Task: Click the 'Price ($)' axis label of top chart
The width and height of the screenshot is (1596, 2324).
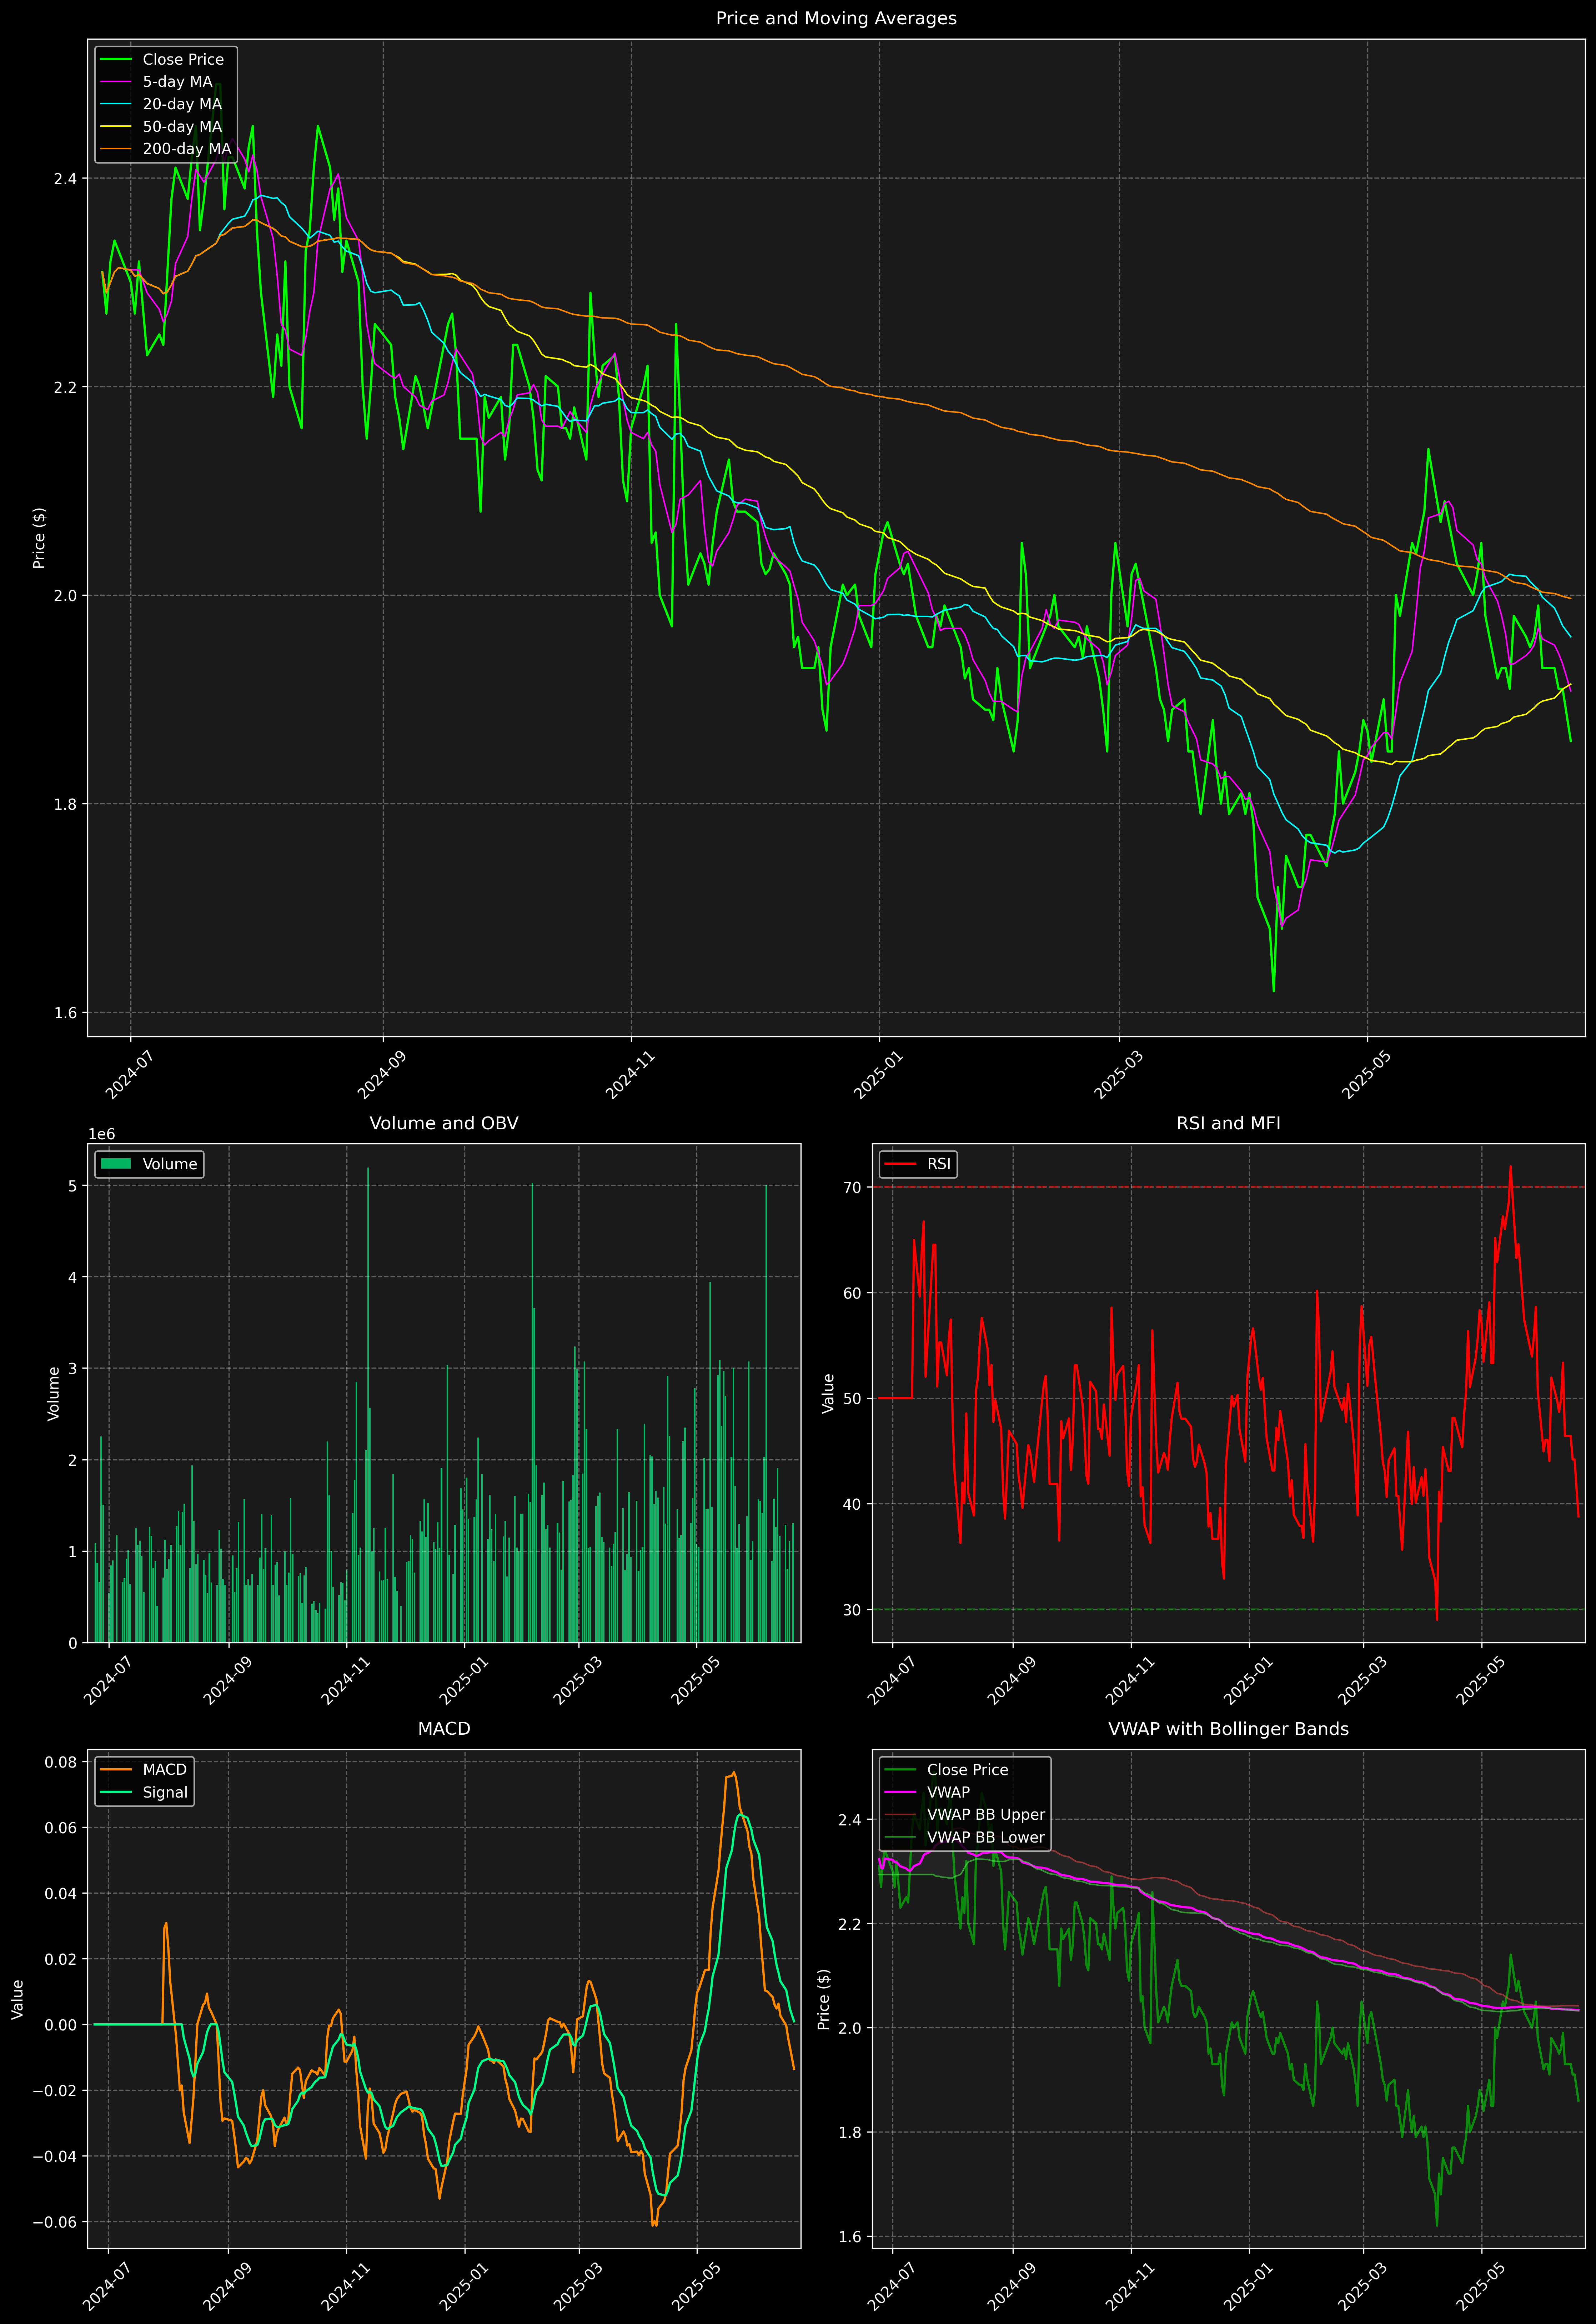Action: [x=39, y=538]
